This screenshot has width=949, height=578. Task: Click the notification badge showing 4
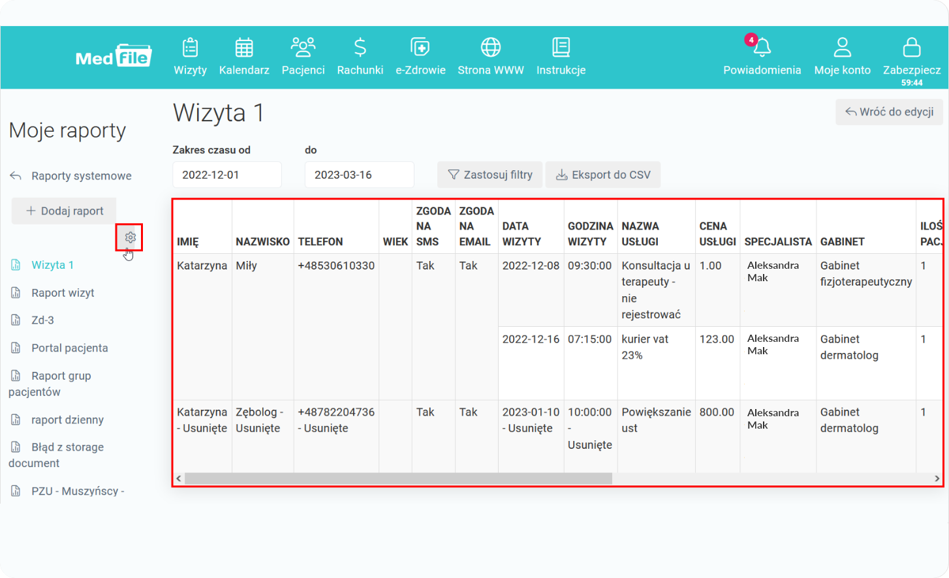[x=751, y=40]
